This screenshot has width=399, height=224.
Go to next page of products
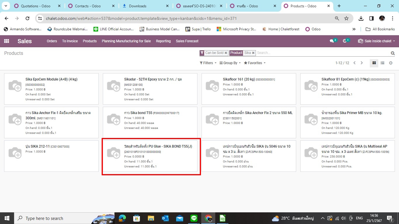tap(362, 63)
